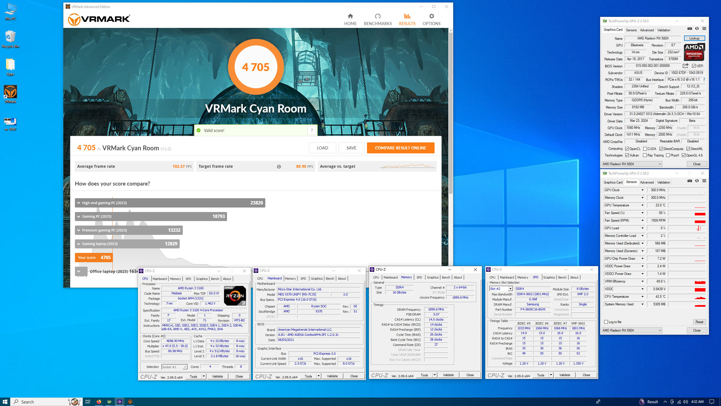This screenshot has width=721, height=406.
Task: Open the This PC desktop icon
Action: [10, 12]
